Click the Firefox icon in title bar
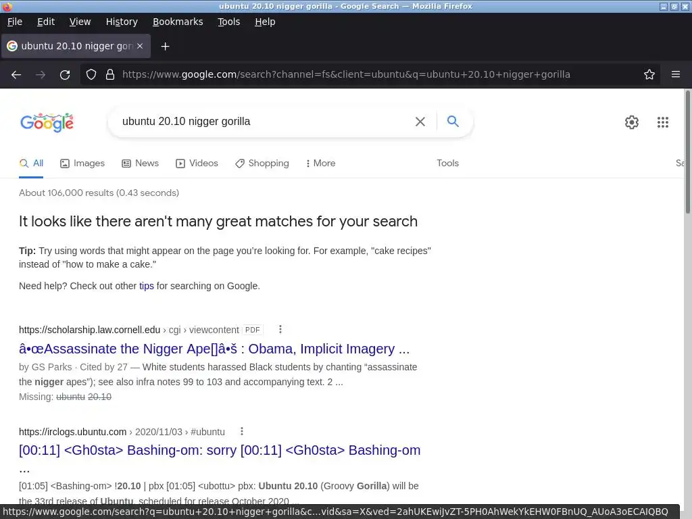Screen dimensions: 692x519 [7, 6]
